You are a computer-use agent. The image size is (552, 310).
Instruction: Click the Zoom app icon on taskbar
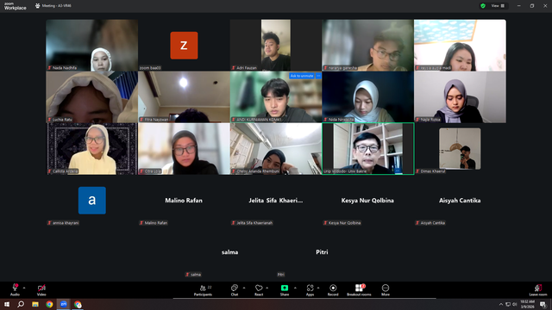[x=63, y=304]
